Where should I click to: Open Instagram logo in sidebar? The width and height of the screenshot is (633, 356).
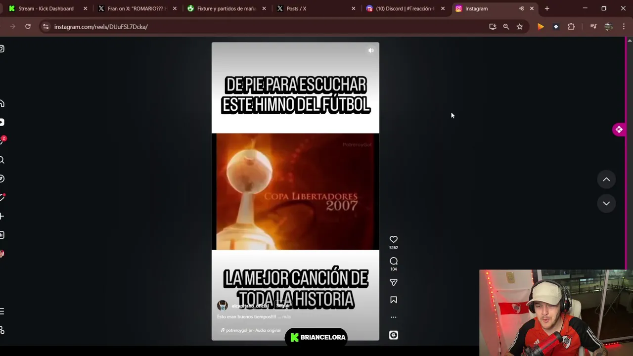coord(2,48)
